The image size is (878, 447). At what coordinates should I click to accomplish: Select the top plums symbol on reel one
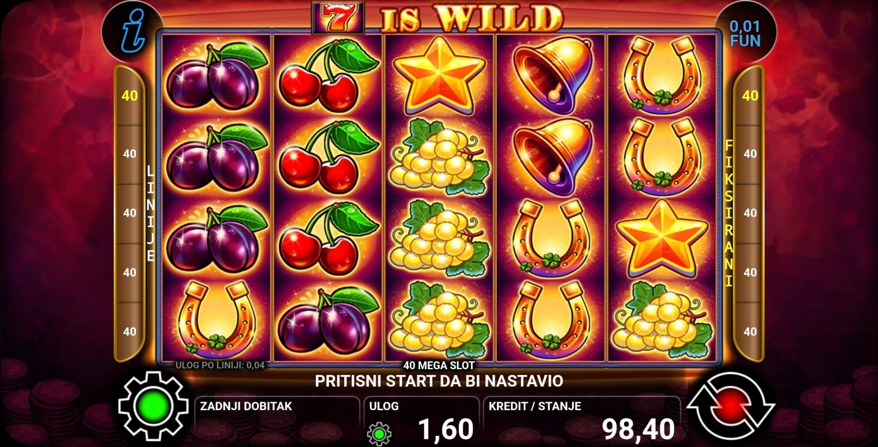pyautogui.click(x=216, y=76)
